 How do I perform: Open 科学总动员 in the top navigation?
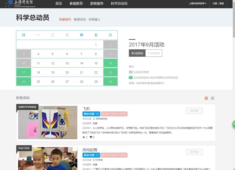pyautogui.click(x=119, y=3)
